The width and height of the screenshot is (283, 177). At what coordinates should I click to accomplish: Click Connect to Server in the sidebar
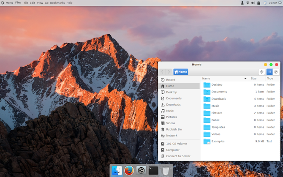click(178, 156)
